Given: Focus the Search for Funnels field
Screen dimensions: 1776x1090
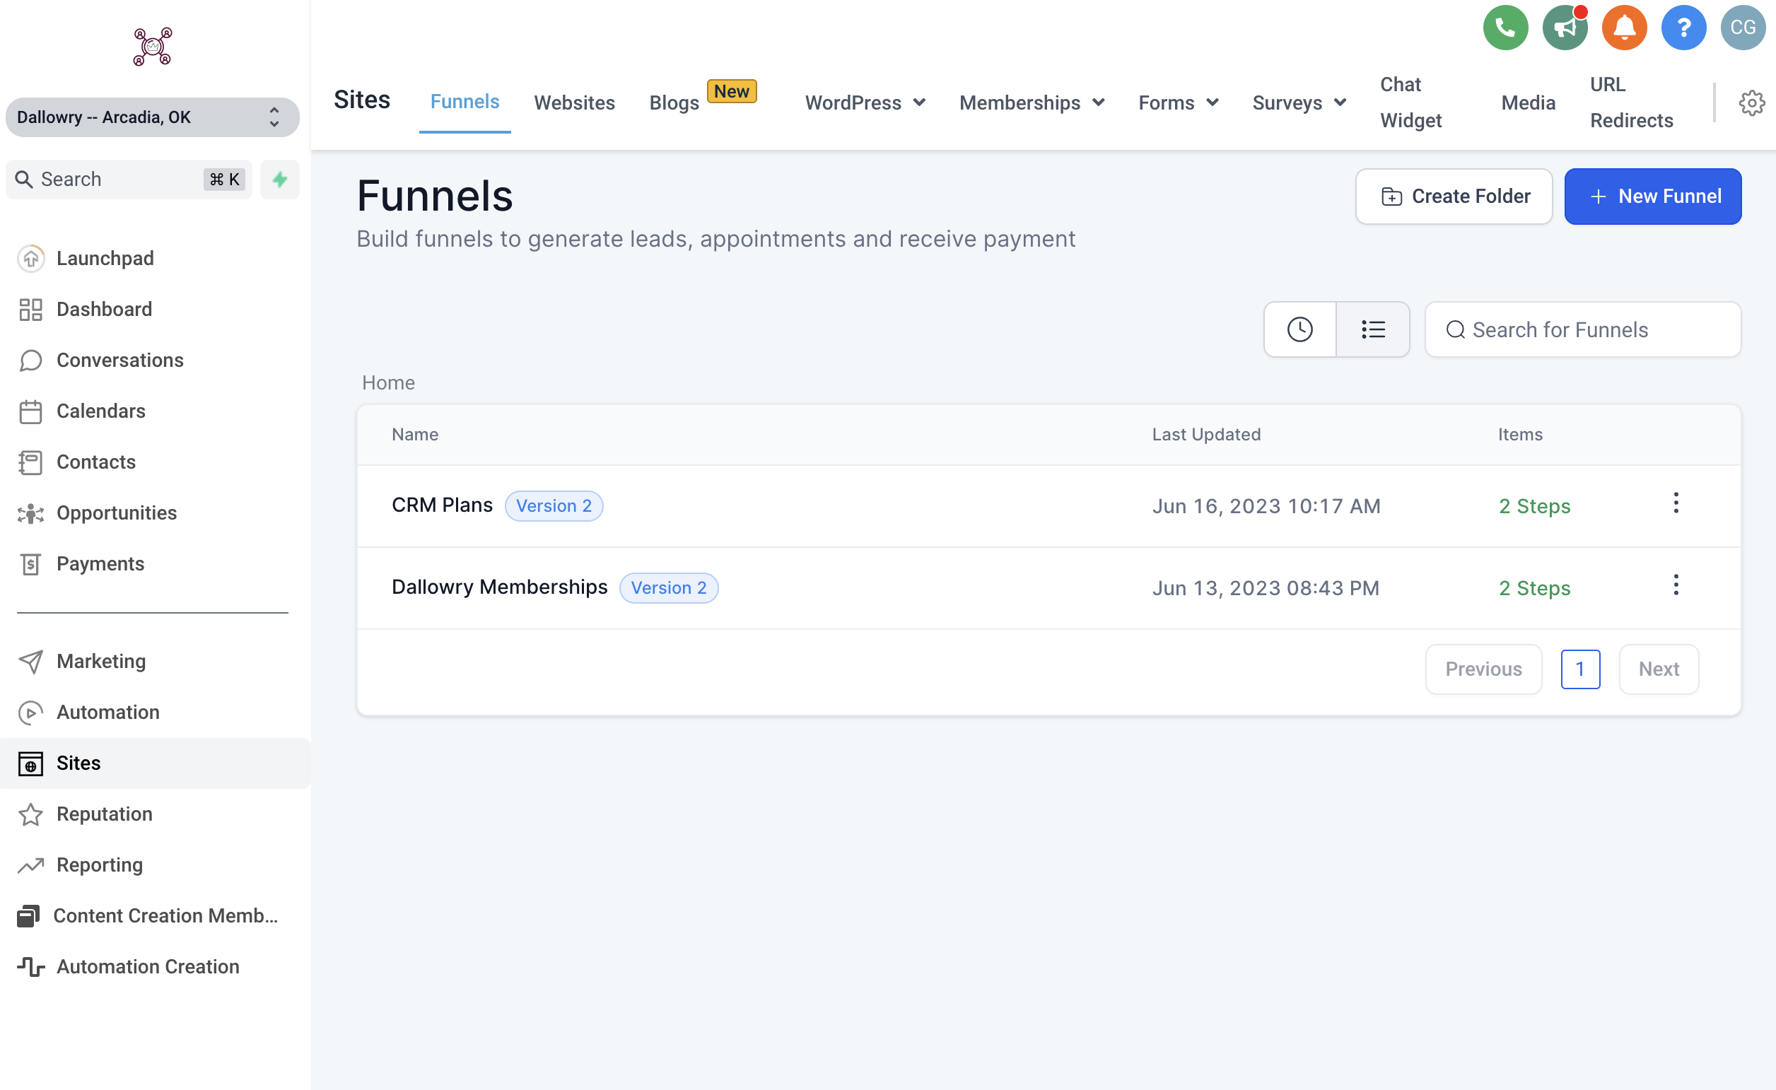Looking at the screenshot, I should click(1582, 329).
